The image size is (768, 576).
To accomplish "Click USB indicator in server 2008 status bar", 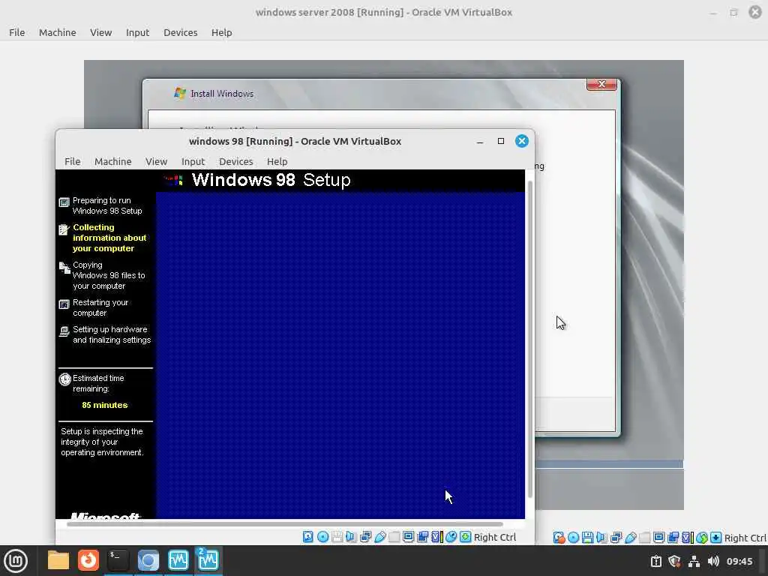I will pos(631,538).
